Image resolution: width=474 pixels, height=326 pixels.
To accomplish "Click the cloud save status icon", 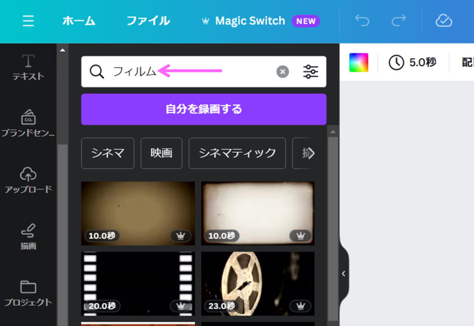I will pos(443,21).
